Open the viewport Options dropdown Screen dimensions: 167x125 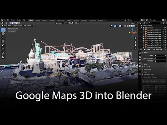(134, 23)
